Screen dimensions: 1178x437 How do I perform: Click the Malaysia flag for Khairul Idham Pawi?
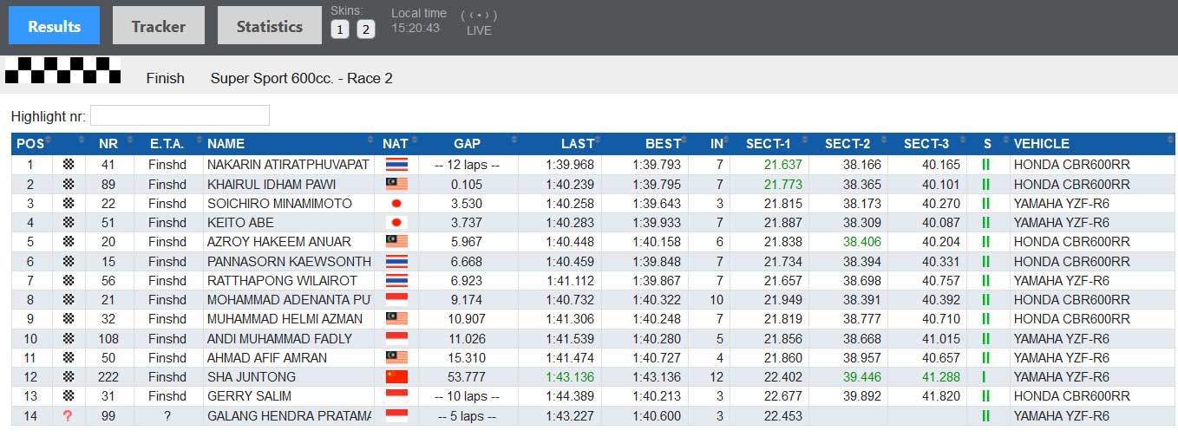pyautogui.click(x=396, y=184)
